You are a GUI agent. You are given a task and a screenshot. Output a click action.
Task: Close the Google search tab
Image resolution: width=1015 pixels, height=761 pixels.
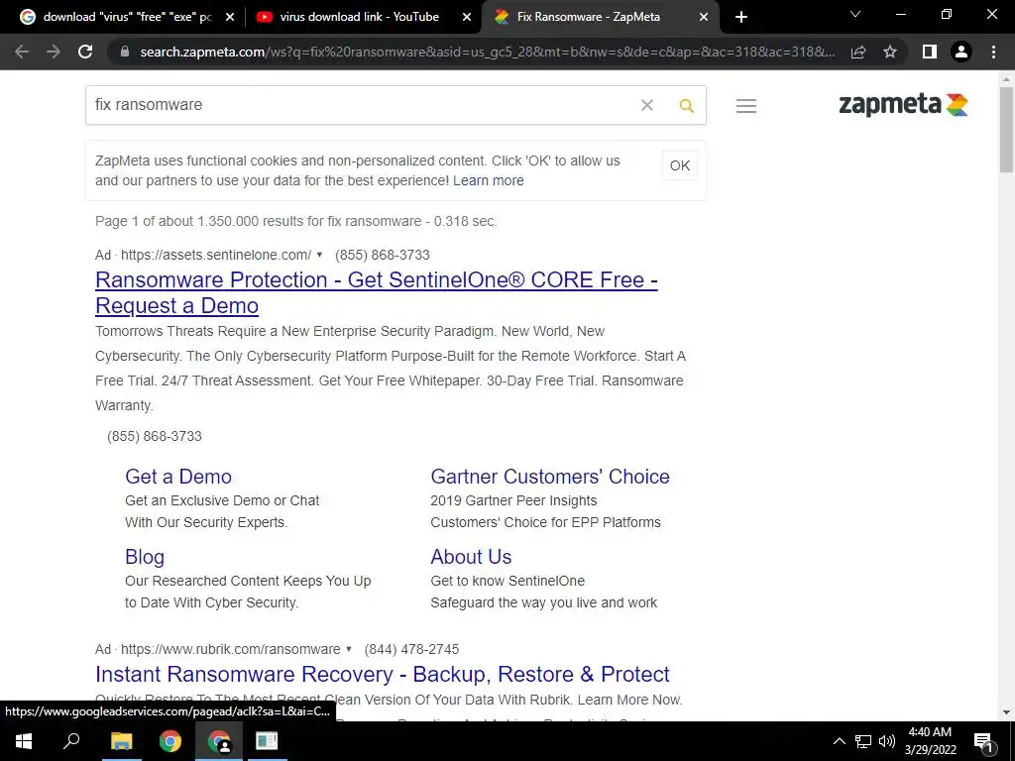[229, 18]
